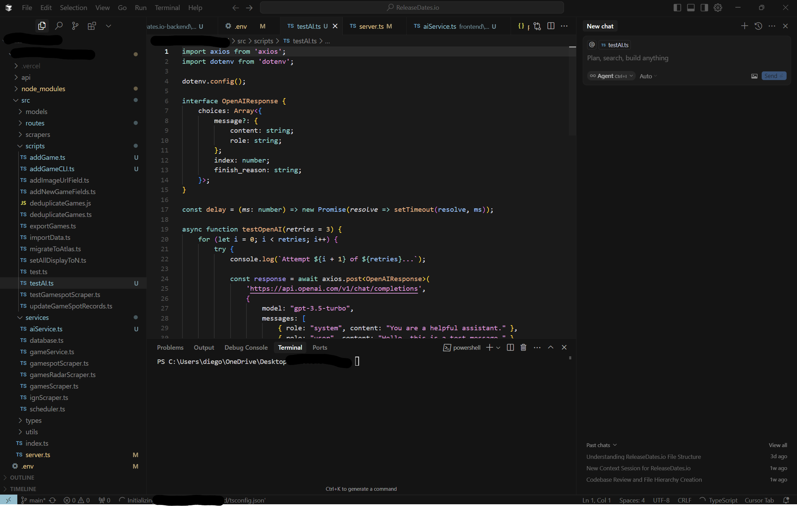
Task: Click the editor minimap scroll slider
Action: (x=572, y=90)
